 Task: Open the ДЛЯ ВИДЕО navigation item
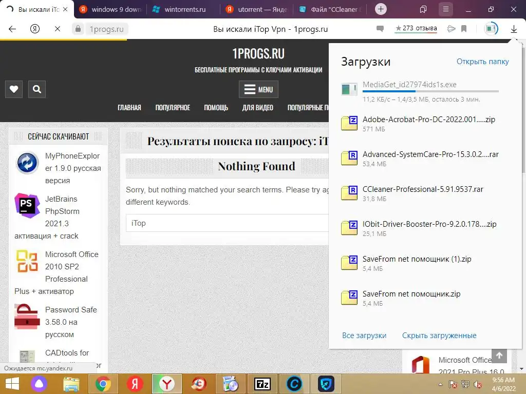[258, 108]
